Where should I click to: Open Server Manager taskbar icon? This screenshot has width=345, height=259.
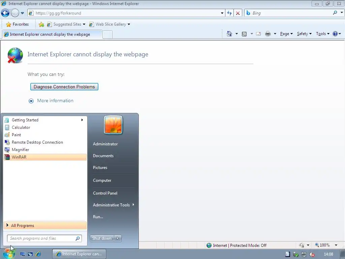click(23, 254)
